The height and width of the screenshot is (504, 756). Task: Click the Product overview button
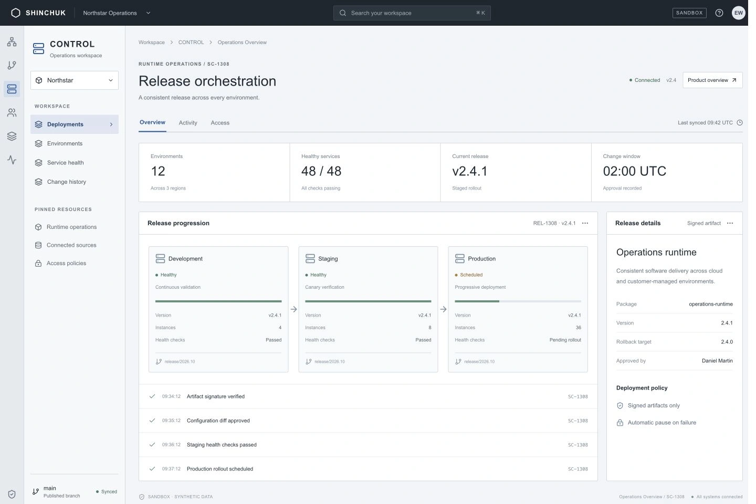click(712, 80)
